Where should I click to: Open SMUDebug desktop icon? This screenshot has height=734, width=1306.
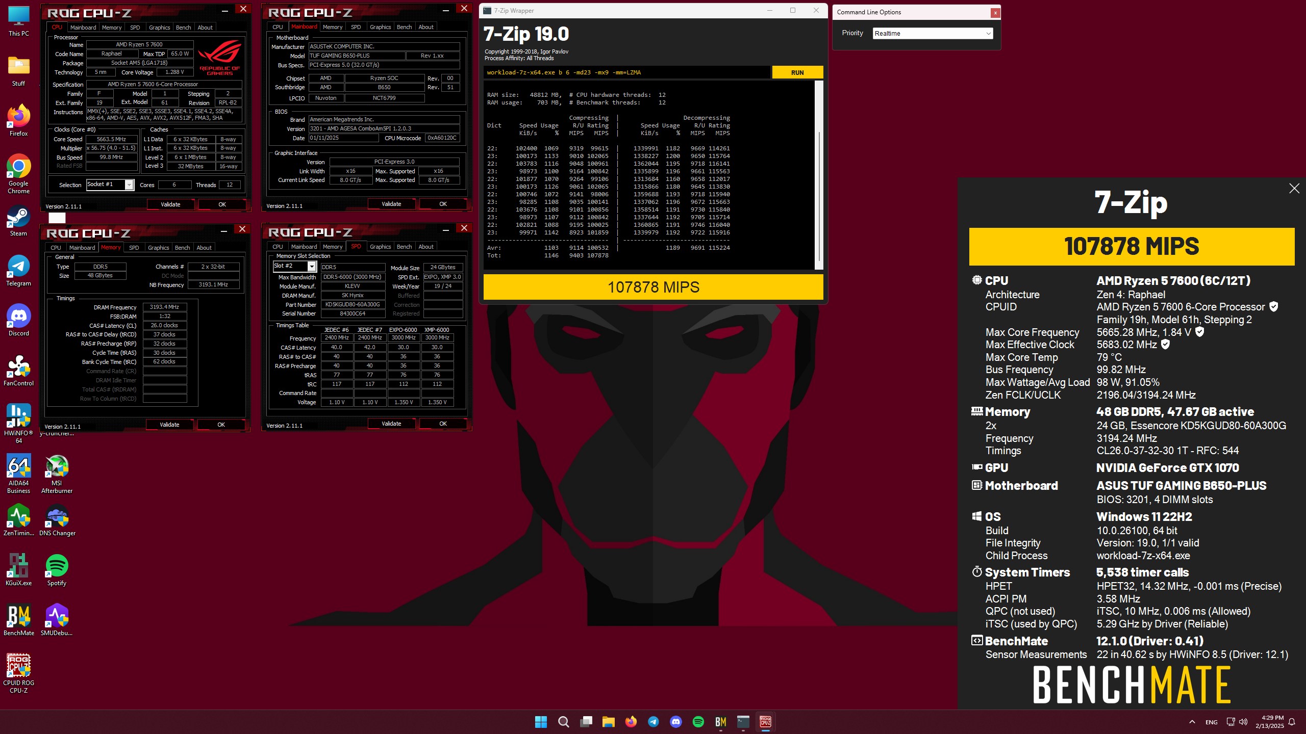[x=57, y=620]
